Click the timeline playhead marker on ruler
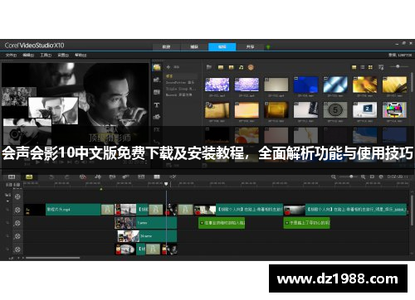The width and height of the screenshot is (415, 300). pos(166,184)
